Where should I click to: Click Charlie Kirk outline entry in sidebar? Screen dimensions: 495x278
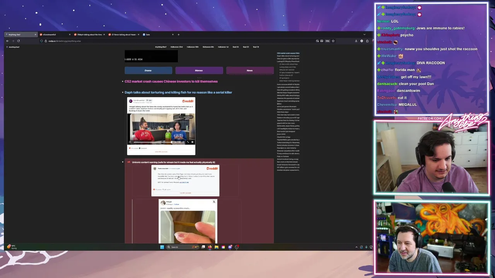[x=283, y=137]
